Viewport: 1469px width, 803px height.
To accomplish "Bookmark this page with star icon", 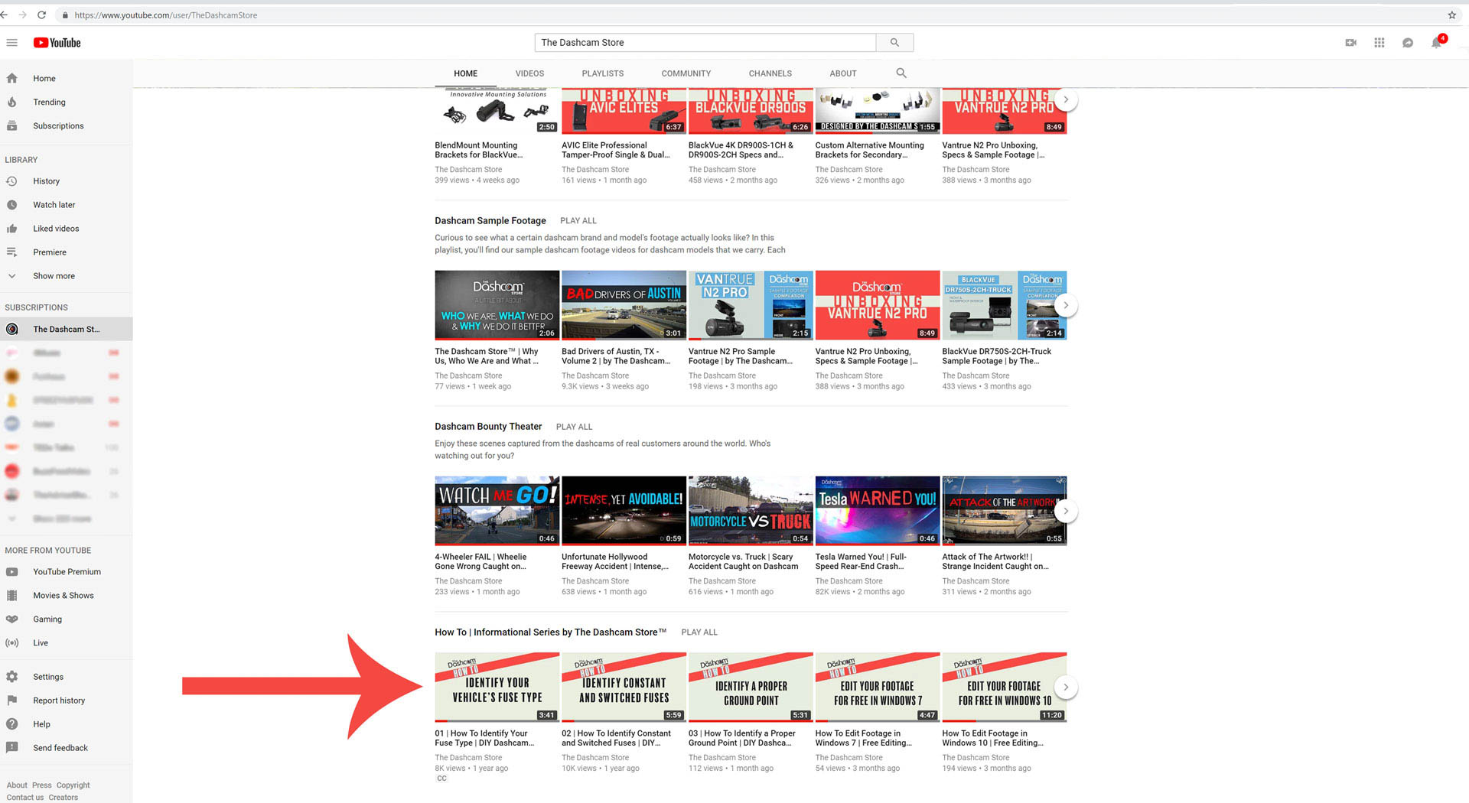I will 1451,15.
